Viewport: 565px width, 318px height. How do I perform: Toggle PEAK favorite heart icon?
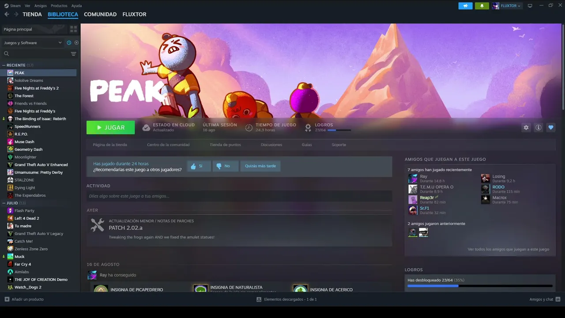click(551, 128)
